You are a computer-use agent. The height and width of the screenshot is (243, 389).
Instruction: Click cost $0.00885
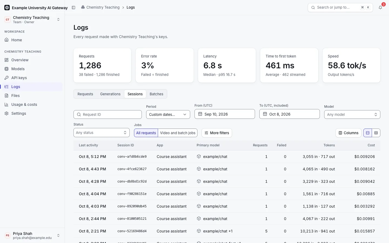click(366, 194)
